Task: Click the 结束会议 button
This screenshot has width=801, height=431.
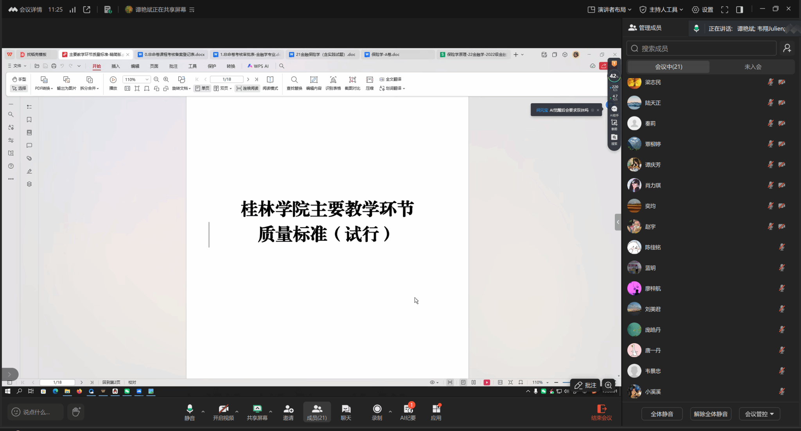Action: [601, 412]
